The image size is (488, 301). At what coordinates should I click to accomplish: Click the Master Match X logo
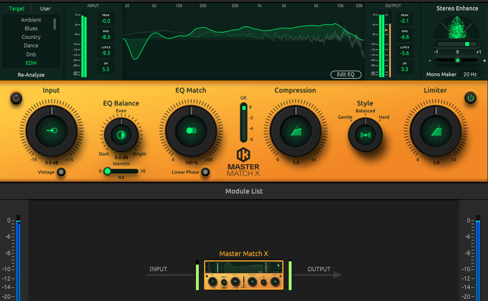243,162
